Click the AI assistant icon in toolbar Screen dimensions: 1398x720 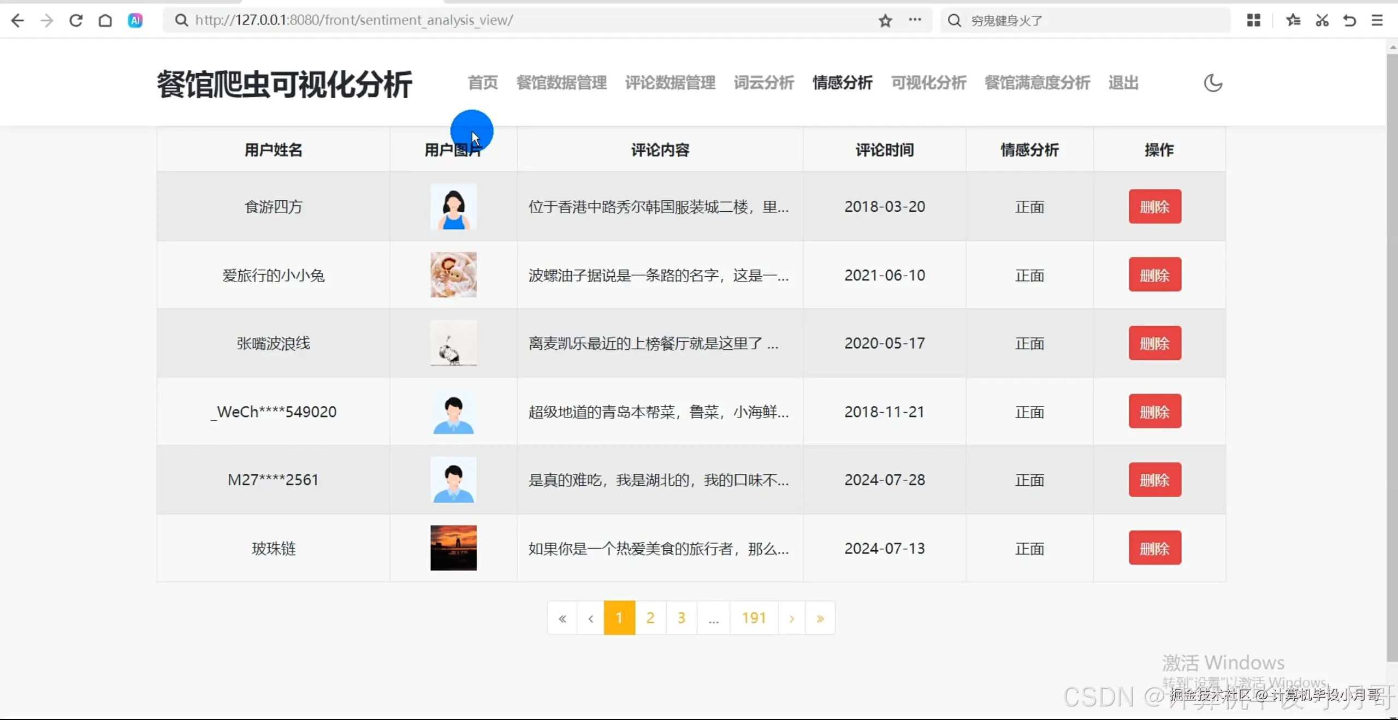pyautogui.click(x=135, y=20)
